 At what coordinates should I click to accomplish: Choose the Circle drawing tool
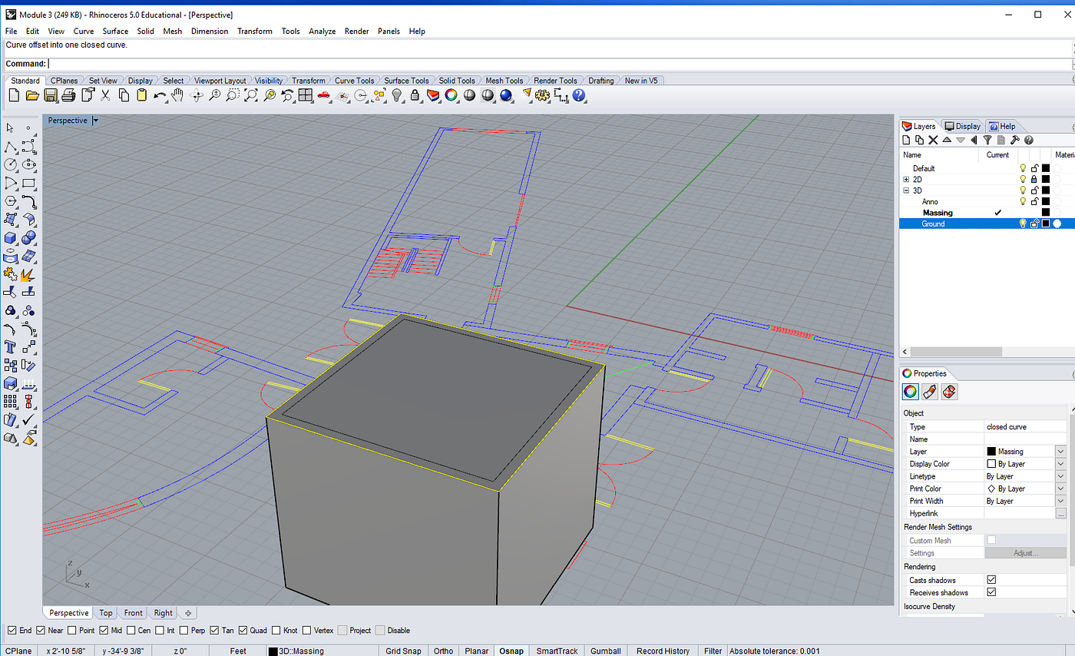11,164
